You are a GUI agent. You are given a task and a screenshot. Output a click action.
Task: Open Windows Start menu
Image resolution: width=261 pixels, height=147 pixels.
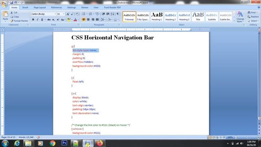pos(5,143)
